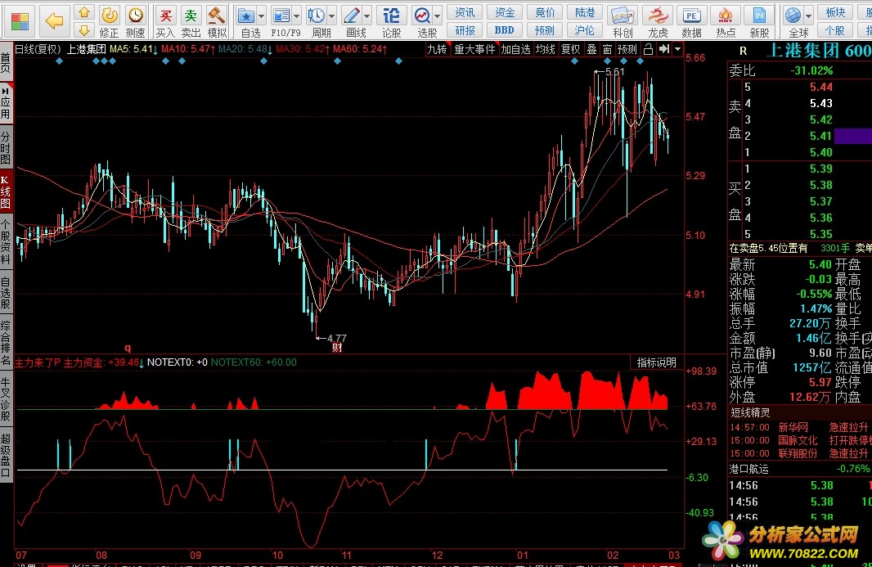This screenshot has width=872, height=567.
Task: Click the 买入 buy icon
Action: click(x=165, y=15)
